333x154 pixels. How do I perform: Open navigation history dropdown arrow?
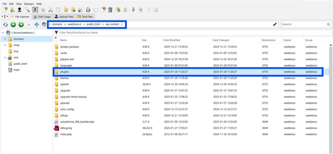29,24
